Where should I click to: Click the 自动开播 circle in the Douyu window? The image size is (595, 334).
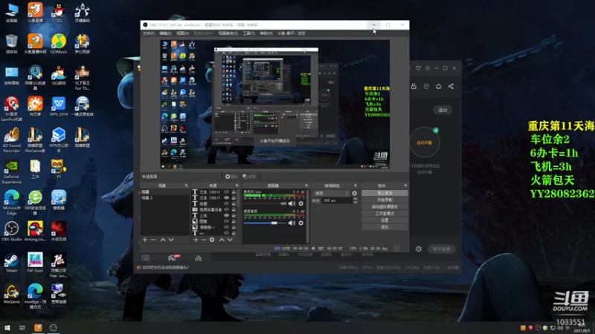[x=424, y=143]
